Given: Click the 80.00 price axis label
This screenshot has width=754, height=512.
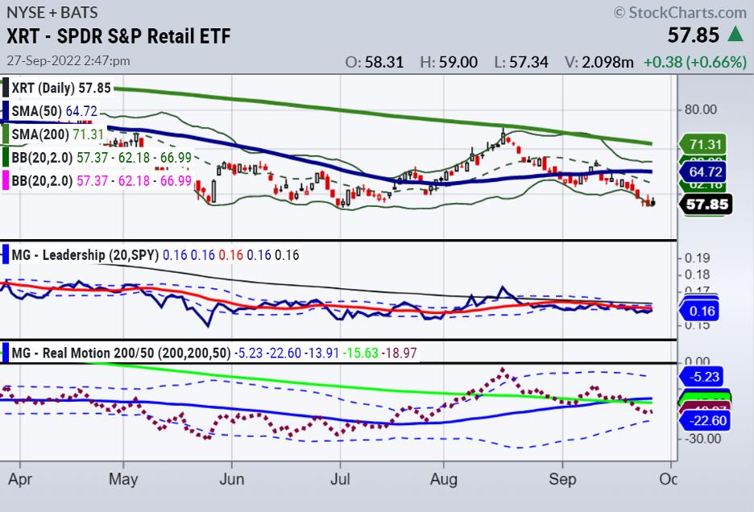Looking at the screenshot, I should click(700, 109).
